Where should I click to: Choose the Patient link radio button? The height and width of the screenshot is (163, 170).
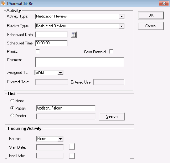(12, 108)
